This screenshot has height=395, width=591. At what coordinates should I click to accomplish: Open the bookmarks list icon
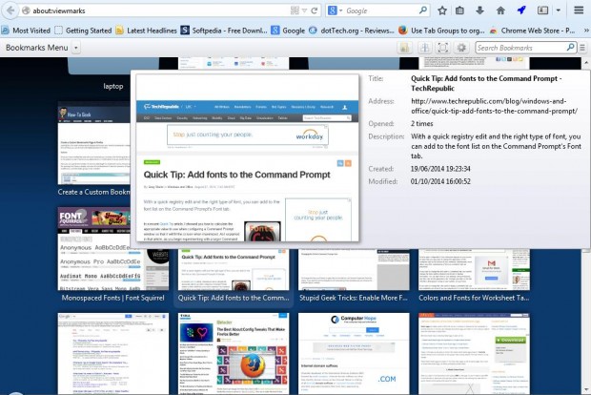[461, 10]
